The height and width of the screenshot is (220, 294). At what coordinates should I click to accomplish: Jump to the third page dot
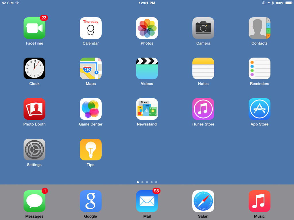tap(147, 182)
